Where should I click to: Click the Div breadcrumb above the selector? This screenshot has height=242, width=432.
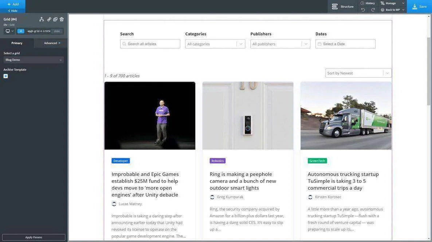(x=5, y=25)
